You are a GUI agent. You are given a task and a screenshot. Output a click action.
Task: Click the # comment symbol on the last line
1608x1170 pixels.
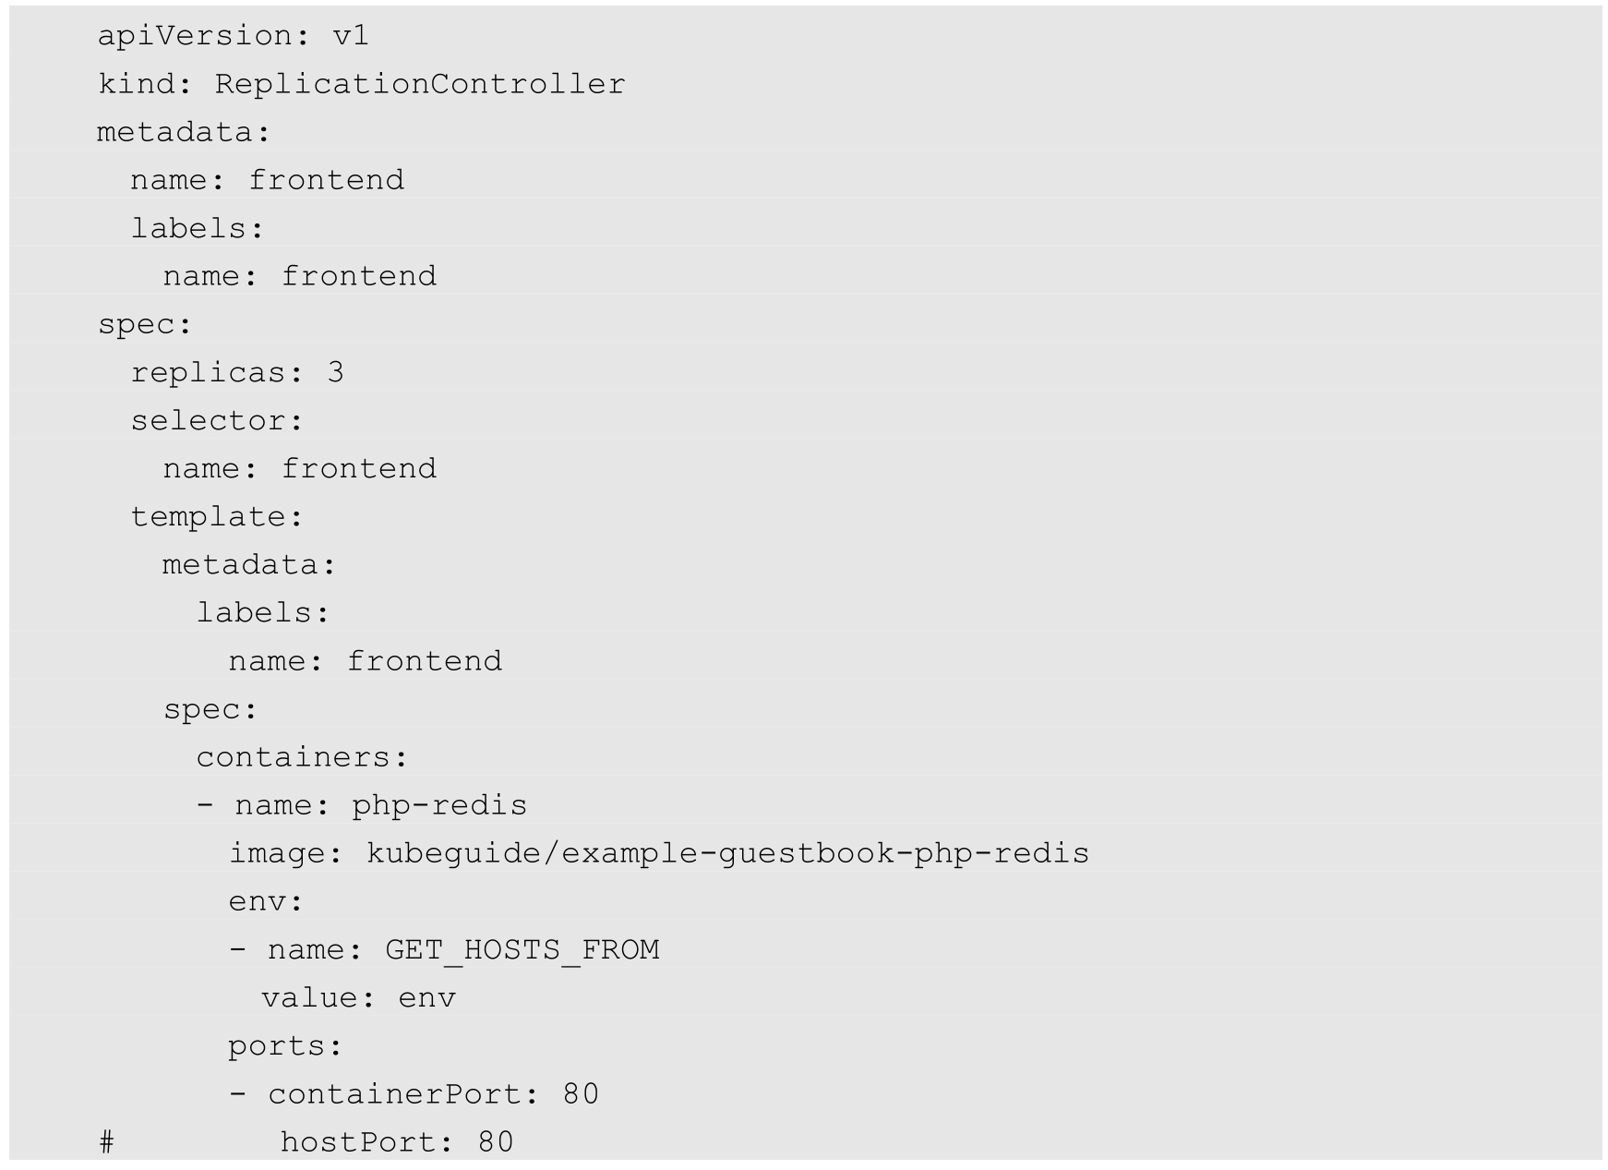point(106,1142)
